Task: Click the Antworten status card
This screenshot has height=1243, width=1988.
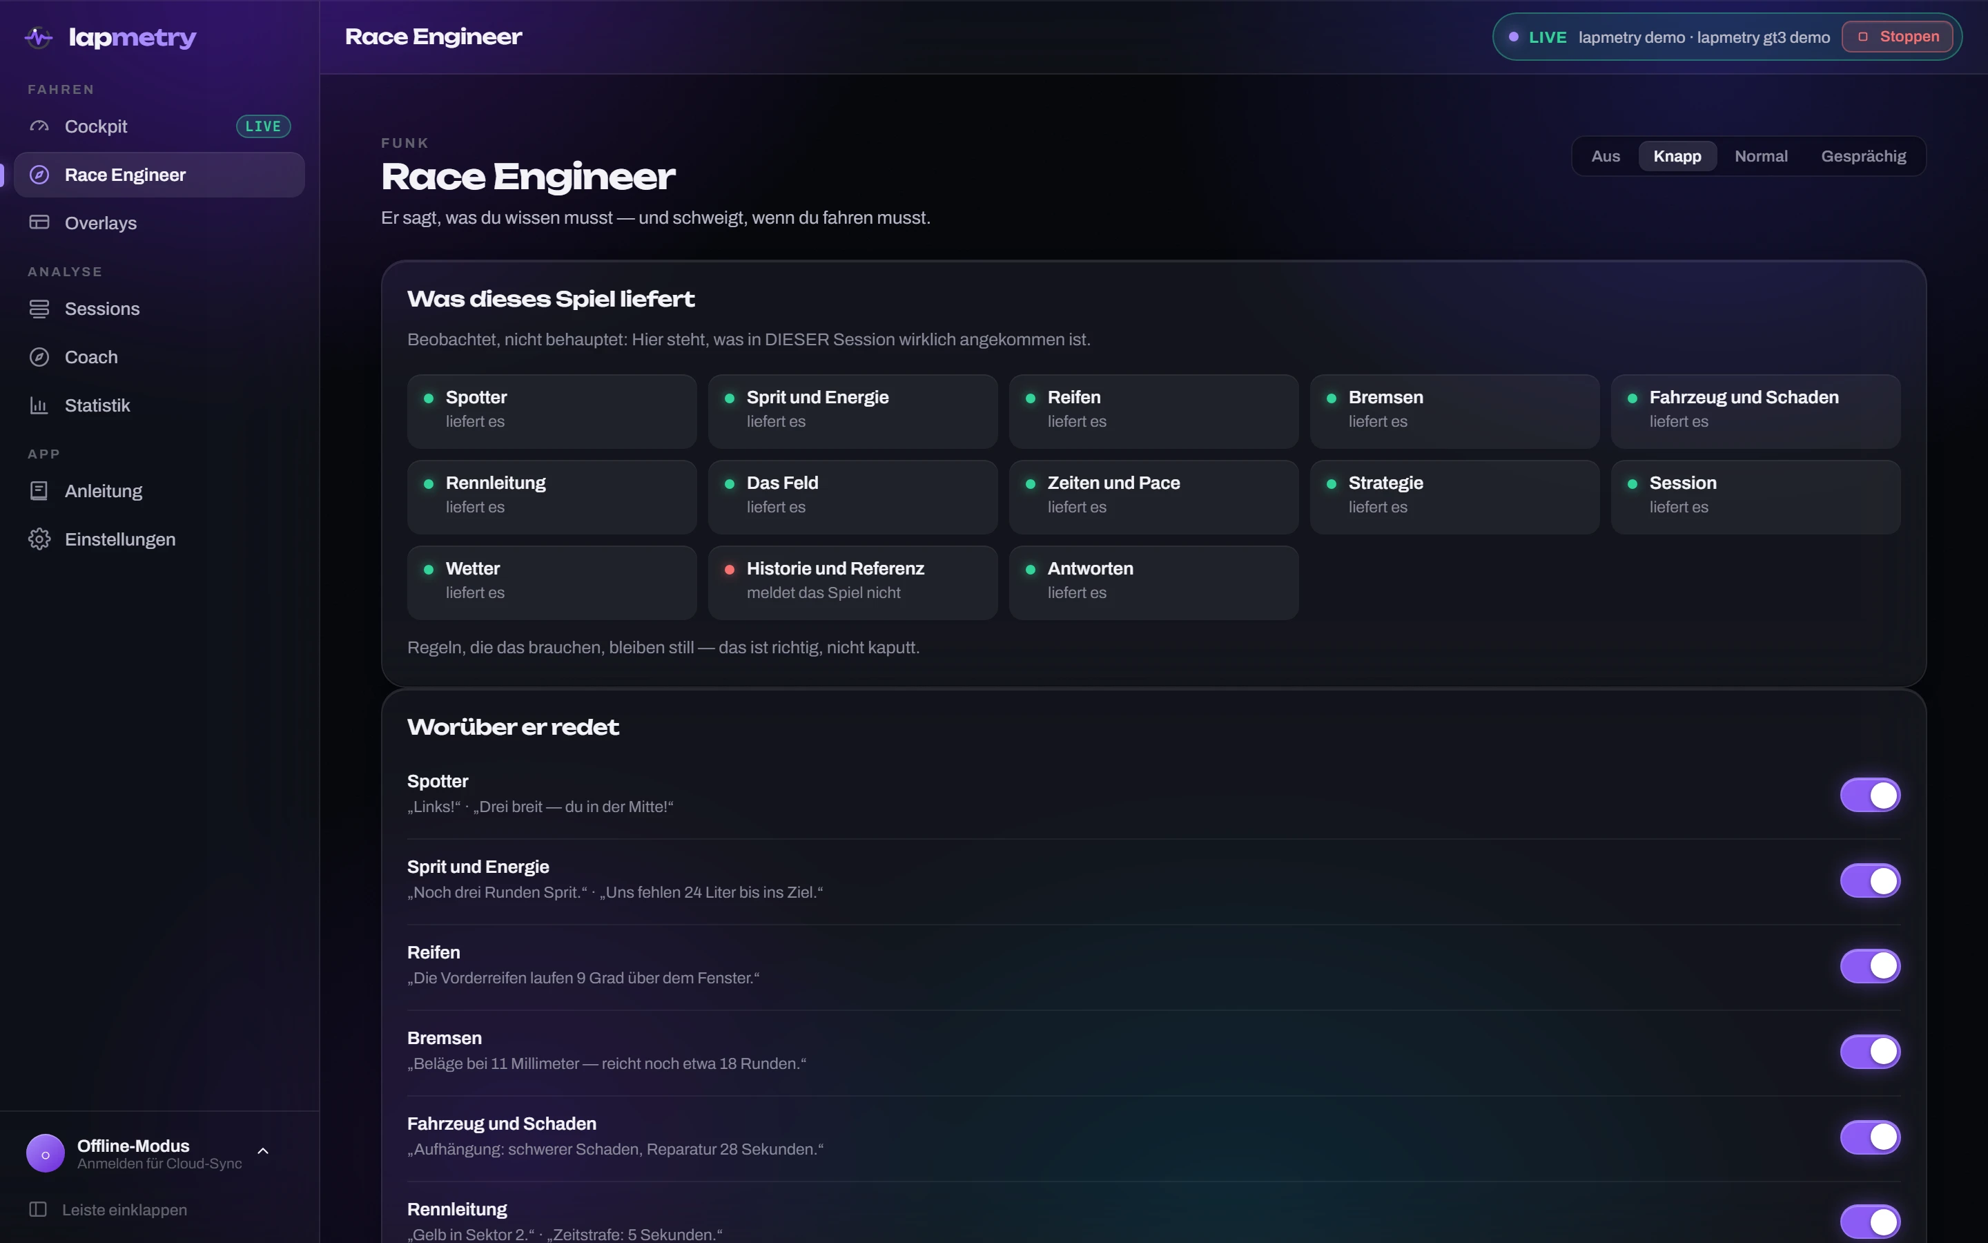Action: click(x=1153, y=582)
